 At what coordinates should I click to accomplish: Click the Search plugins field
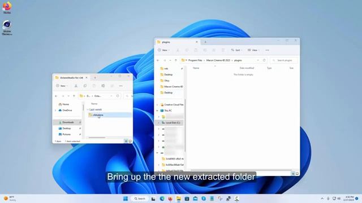click(284, 60)
